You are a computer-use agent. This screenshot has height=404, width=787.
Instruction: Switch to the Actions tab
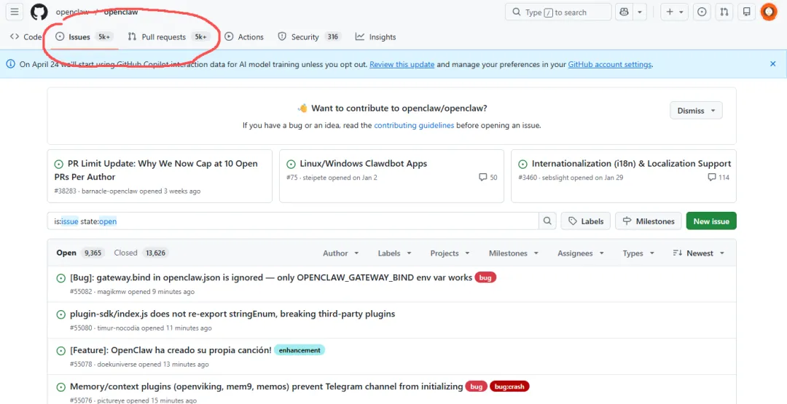click(244, 36)
